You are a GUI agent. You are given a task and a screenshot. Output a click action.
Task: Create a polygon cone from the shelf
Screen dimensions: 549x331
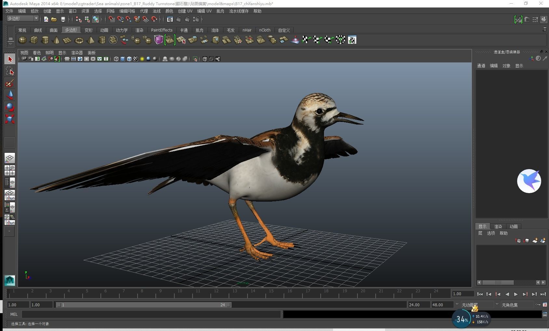[56, 40]
